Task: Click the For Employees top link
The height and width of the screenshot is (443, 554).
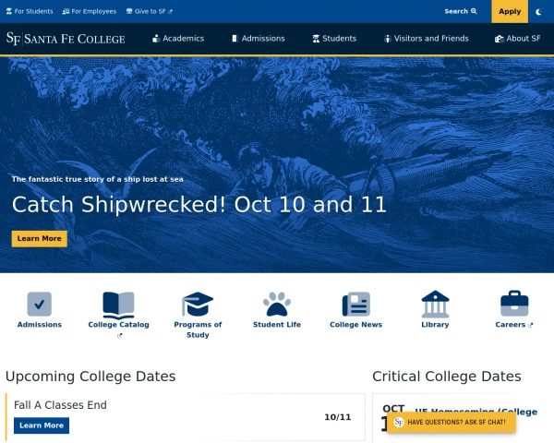Action: click(90, 11)
